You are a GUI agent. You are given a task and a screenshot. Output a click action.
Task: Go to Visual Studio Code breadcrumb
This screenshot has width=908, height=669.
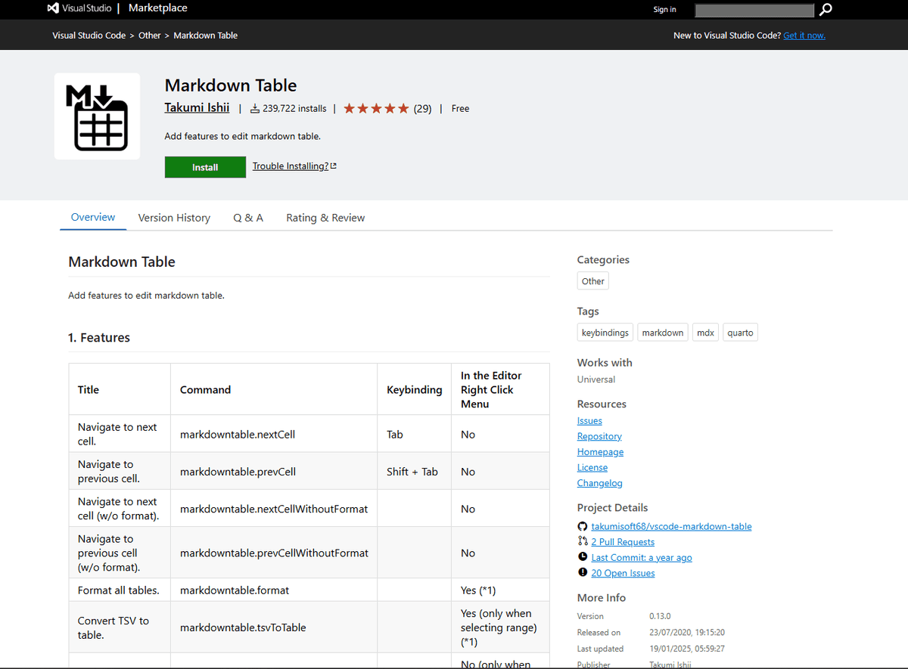pos(89,36)
